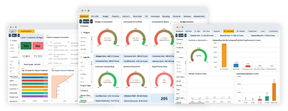Toggle the Format option in the center window

pyautogui.click(x=86, y=101)
